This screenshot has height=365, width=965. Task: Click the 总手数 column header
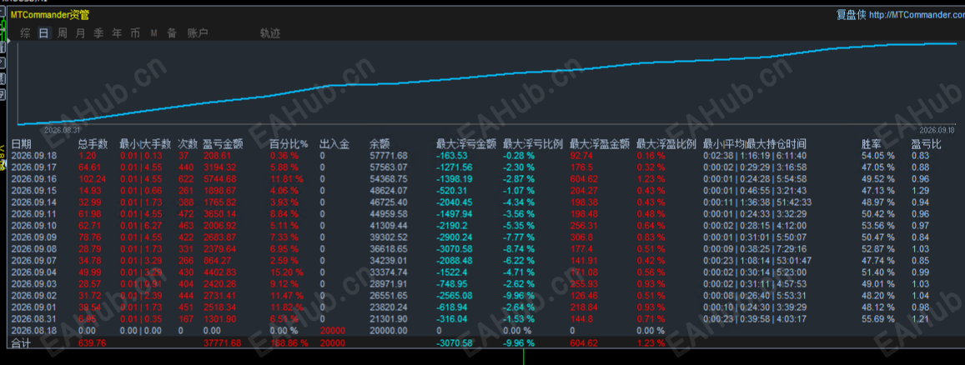point(93,144)
